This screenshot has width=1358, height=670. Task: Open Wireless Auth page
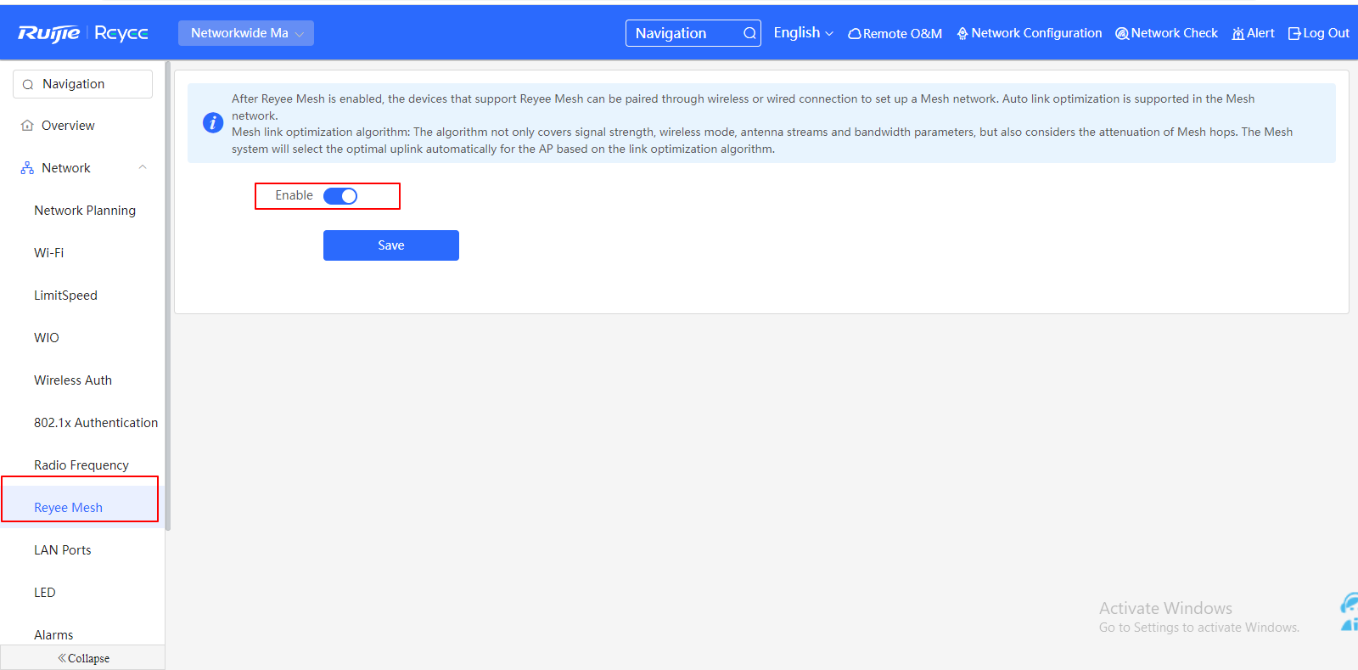click(x=73, y=380)
